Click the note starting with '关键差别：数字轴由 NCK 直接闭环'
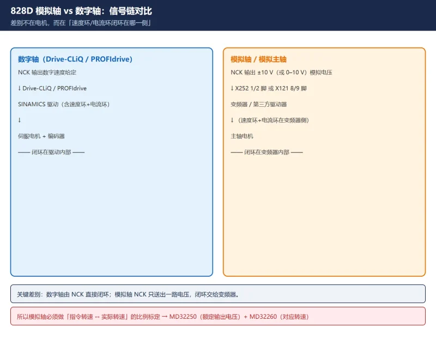Viewport: 436px width, 340px height. (x=218, y=294)
